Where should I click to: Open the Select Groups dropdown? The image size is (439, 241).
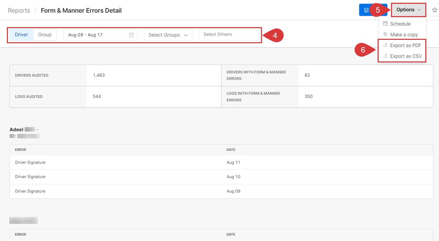tap(168, 35)
